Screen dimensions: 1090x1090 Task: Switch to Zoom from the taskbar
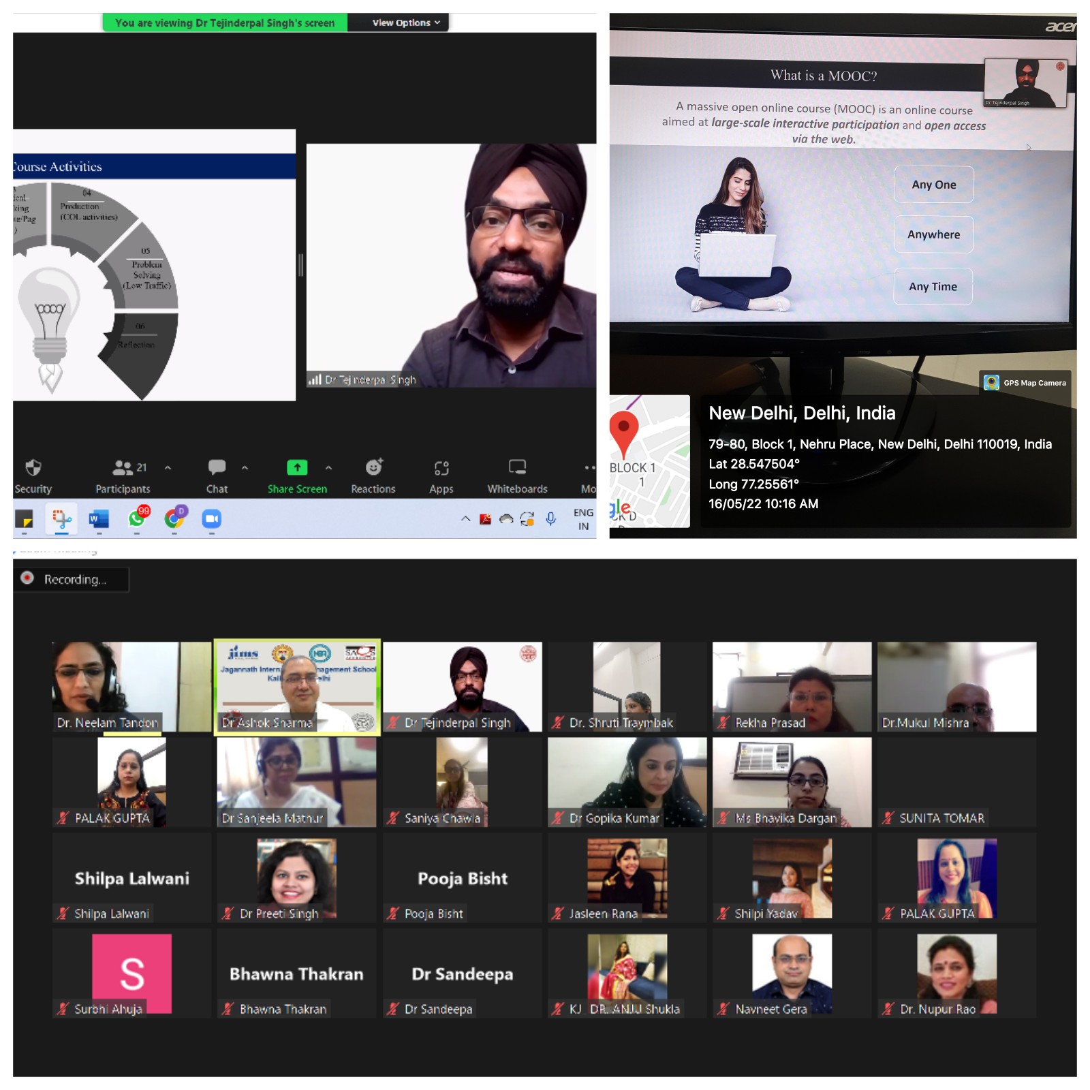coord(212,519)
